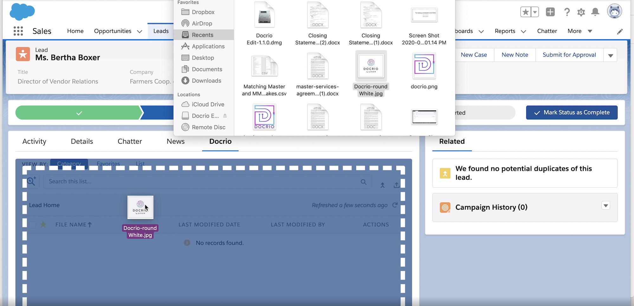Click the completed green stage in the path

pos(79,112)
